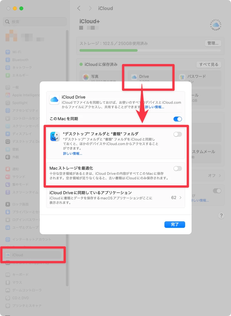Open 一般 settings in sidebar
This screenshot has width=231, height=316.
(12, 87)
